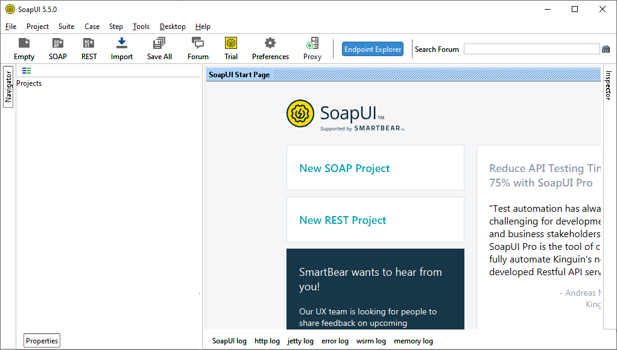Click the Proxy toolbar icon
The height and width of the screenshot is (350, 617).
point(312,48)
